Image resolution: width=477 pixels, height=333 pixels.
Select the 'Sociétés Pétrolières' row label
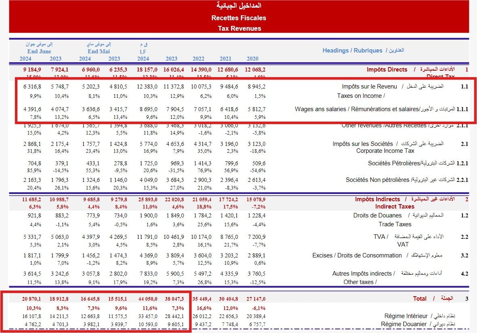coord(394,163)
